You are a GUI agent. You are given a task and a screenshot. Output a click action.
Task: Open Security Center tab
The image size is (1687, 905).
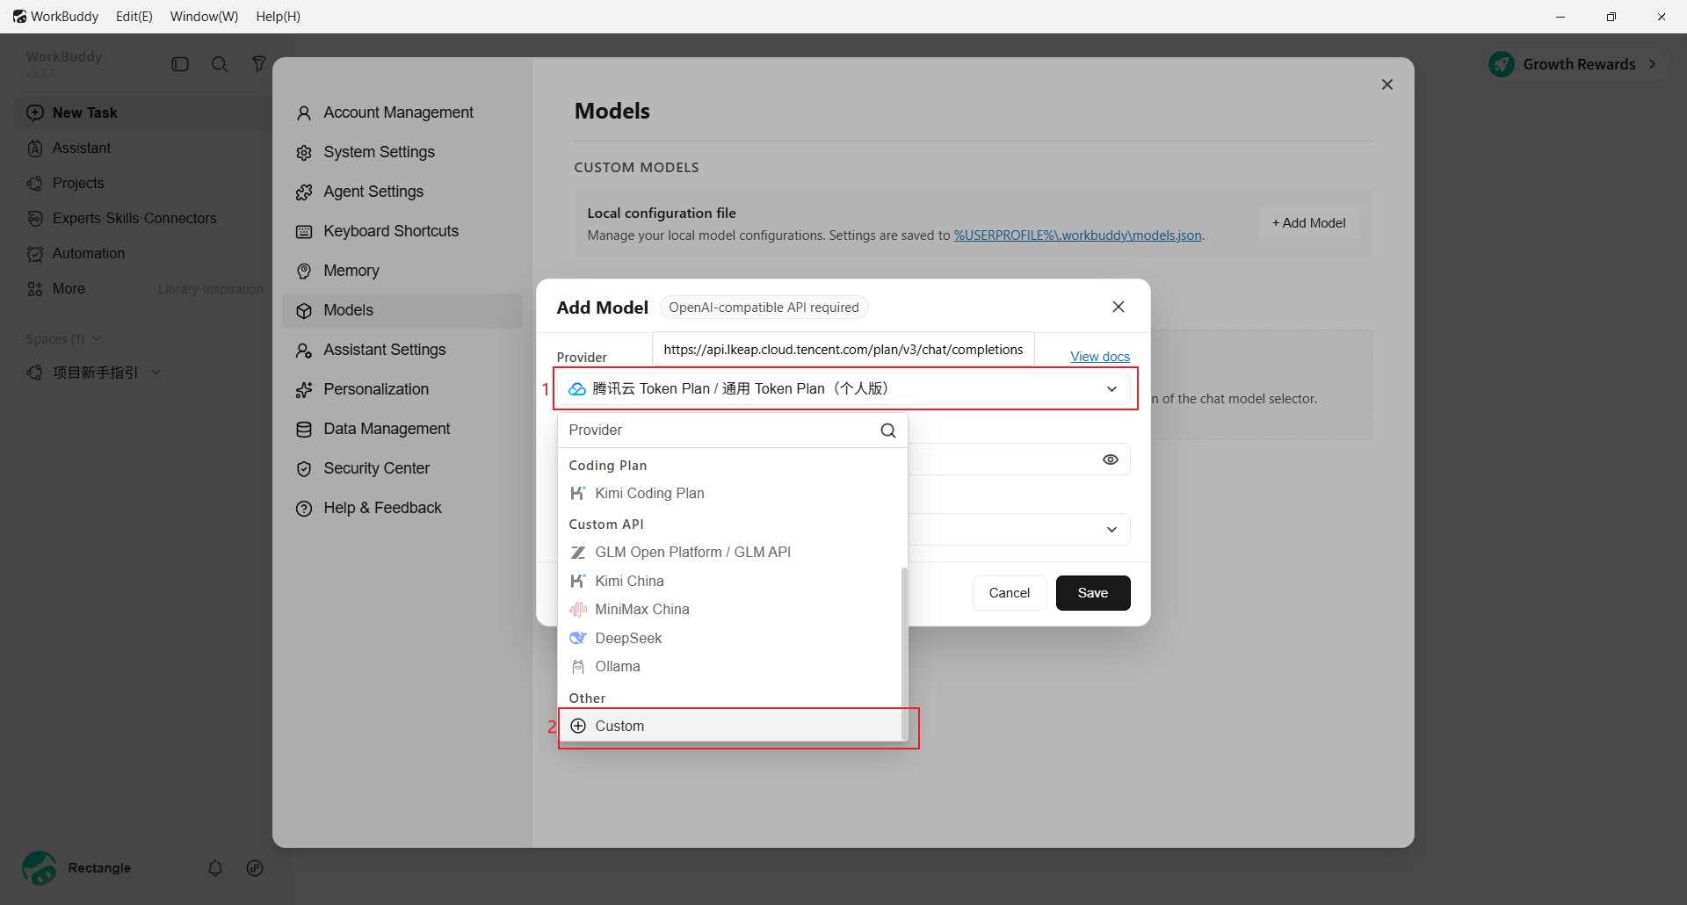tap(402, 468)
